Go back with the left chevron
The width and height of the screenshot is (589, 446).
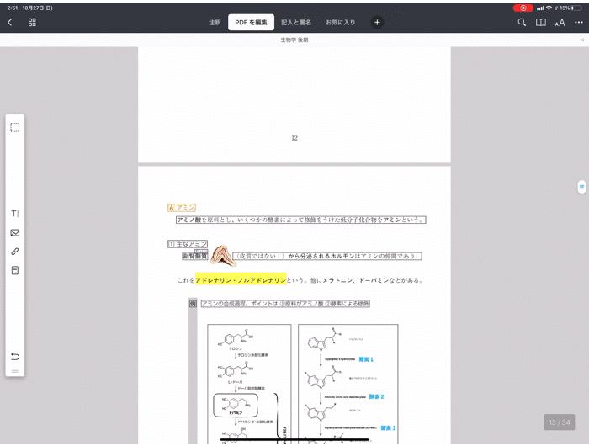pos(10,23)
